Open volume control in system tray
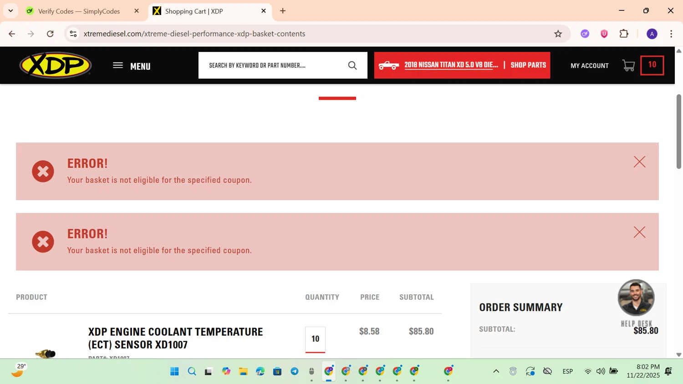The image size is (683, 384). point(601,371)
